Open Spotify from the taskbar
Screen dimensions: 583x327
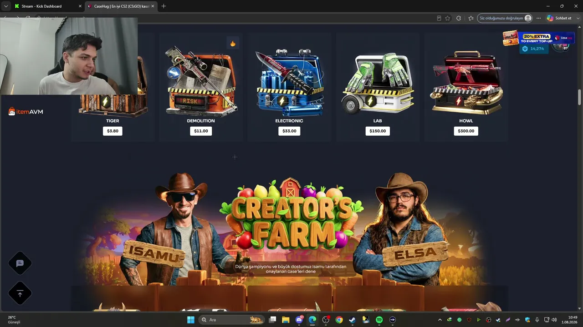click(x=379, y=320)
